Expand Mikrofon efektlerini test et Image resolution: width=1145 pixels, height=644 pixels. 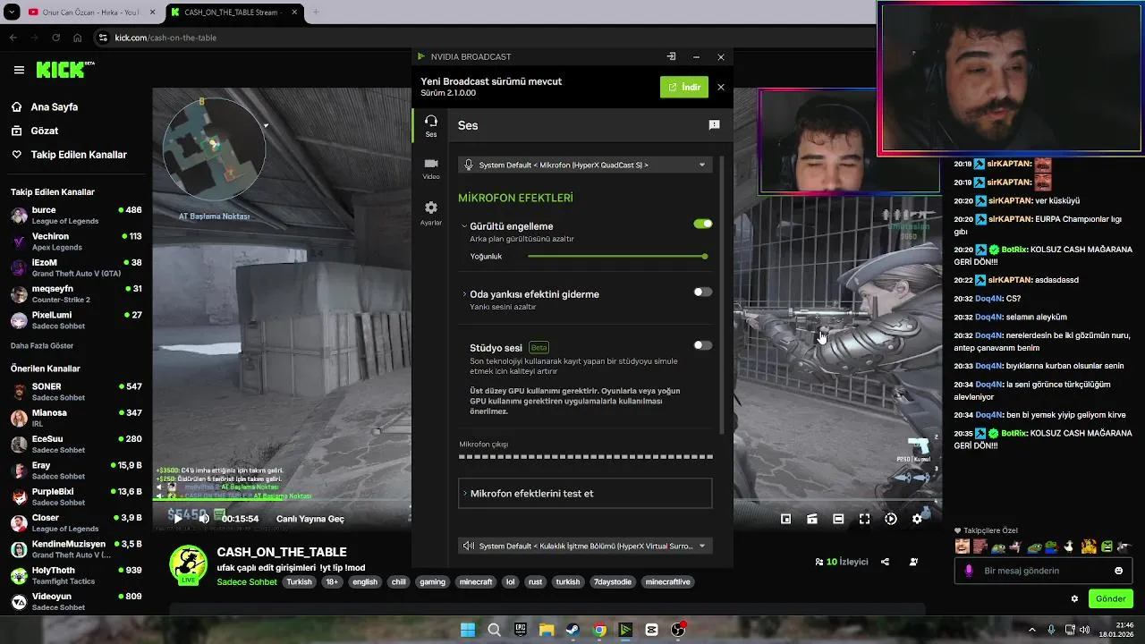pos(585,493)
